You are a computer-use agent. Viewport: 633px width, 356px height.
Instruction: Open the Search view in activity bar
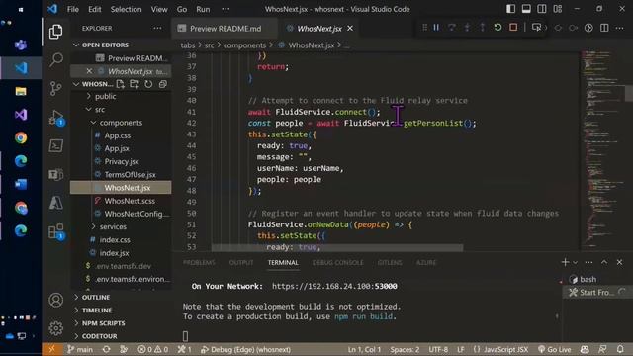[x=56, y=59]
